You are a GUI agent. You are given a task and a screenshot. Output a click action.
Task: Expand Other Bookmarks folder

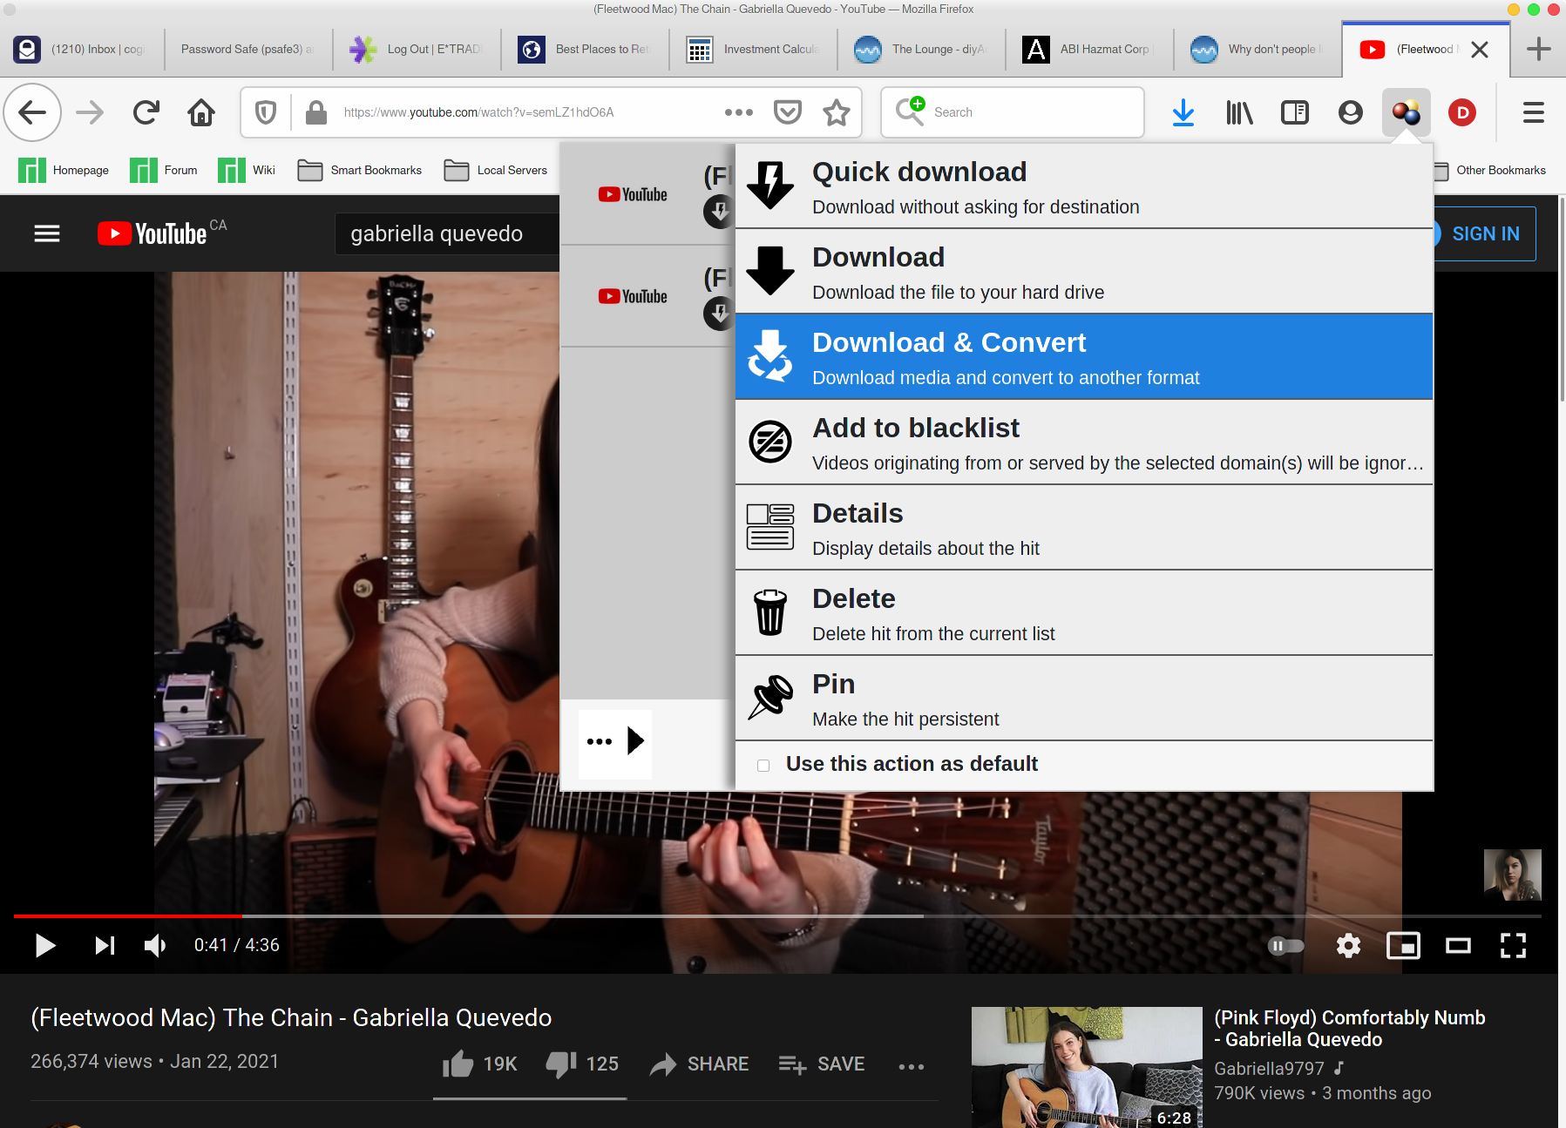pos(1491,170)
